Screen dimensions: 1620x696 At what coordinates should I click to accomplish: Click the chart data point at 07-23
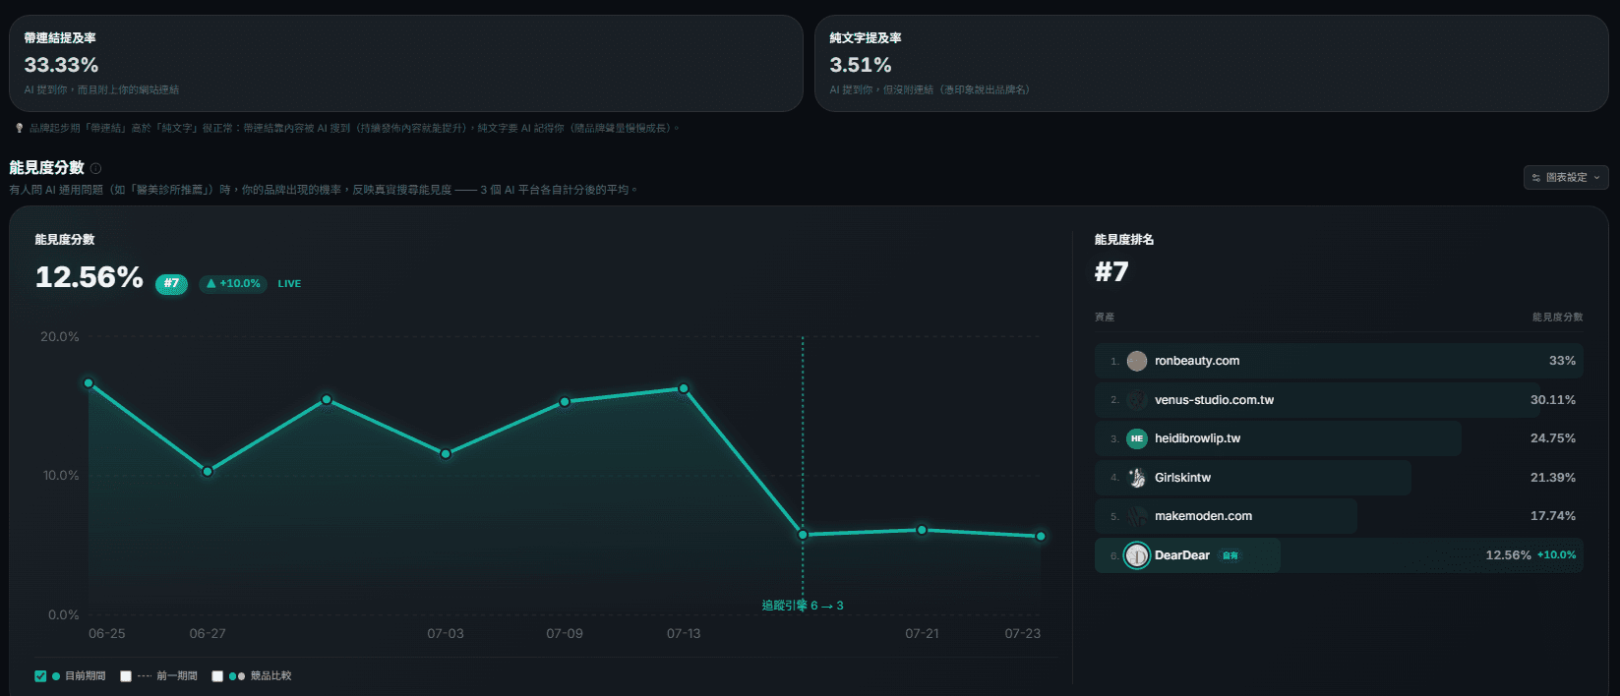[1041, 537]
